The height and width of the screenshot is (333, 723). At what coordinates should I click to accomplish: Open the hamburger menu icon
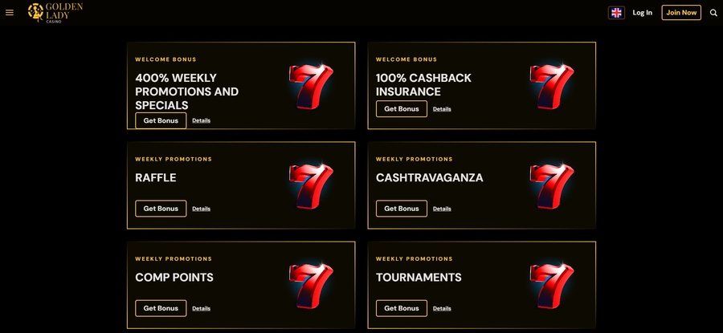9,12
